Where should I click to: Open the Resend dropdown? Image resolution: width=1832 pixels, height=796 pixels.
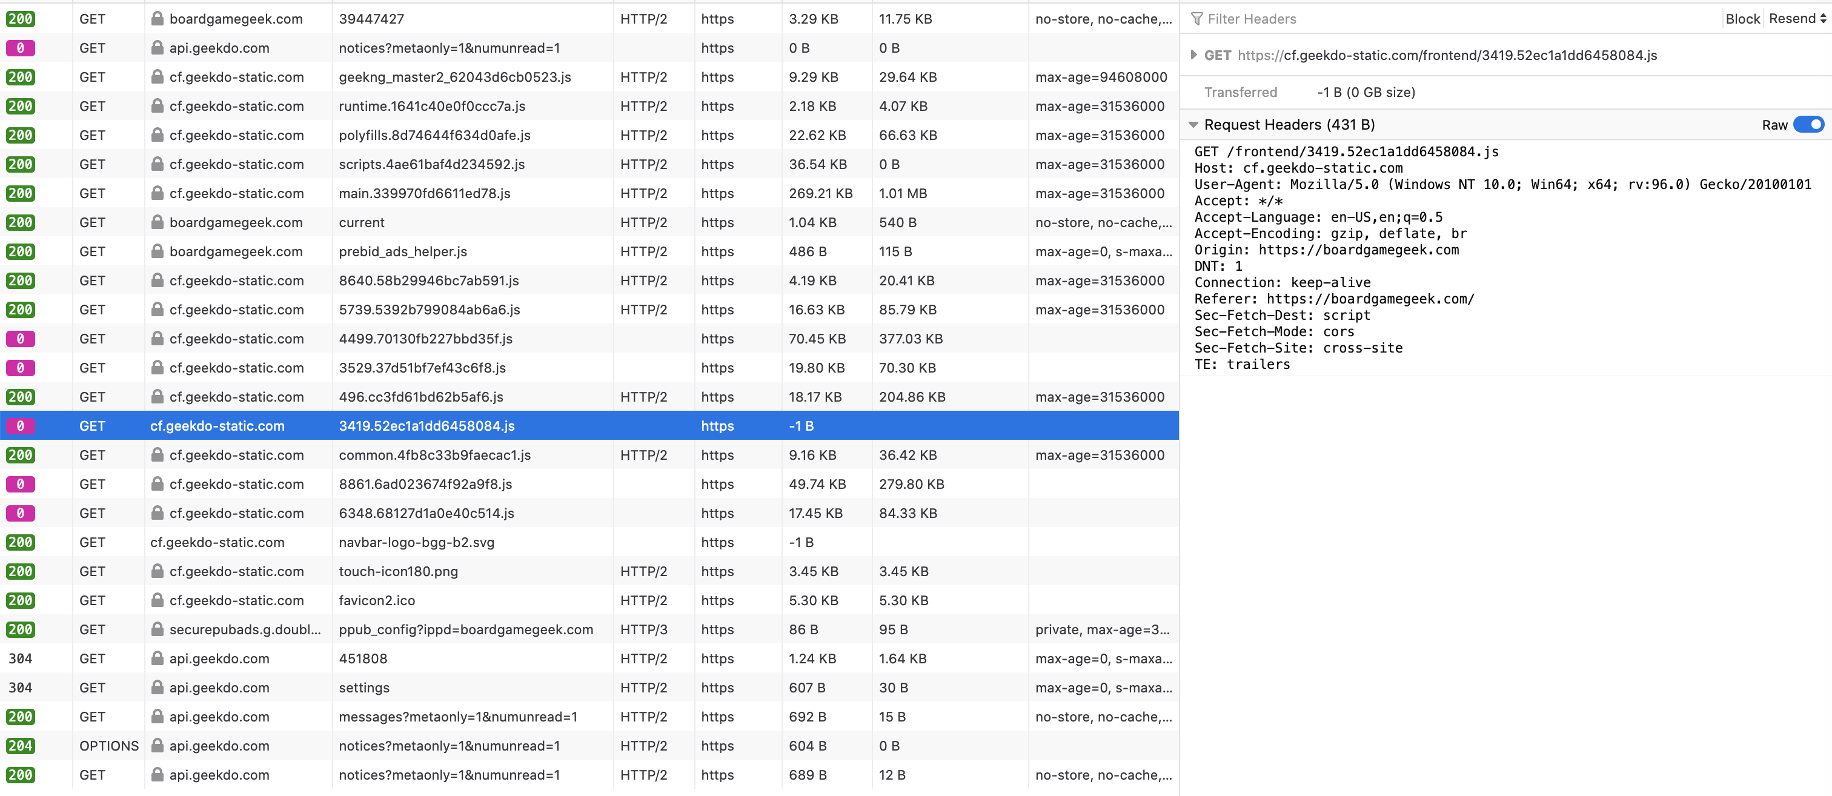coord(1797,19)
